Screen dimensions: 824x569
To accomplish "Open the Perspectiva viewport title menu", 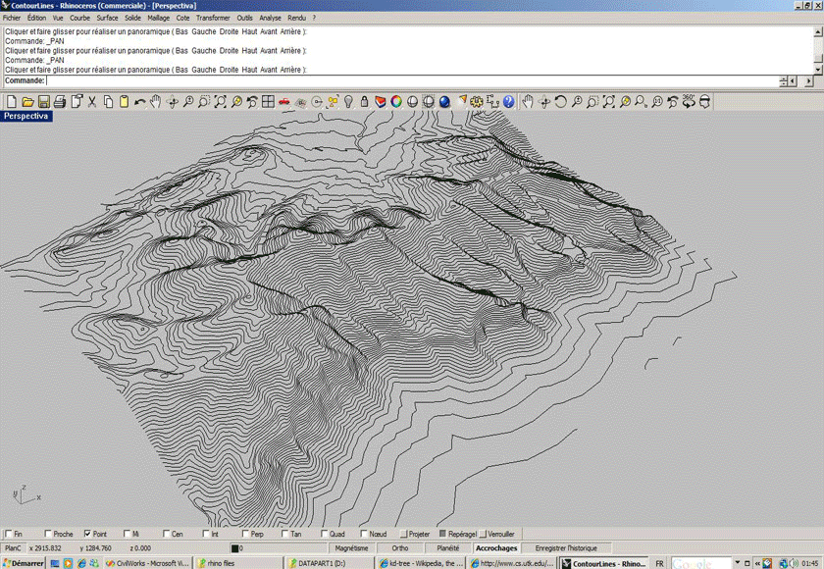I will pyautogui.click(x=26, y=116).
